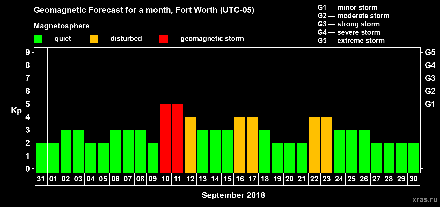This screenshot has height=207, width=440.
Task: Click date label 05 on the axis
Action: pos(103,179)
